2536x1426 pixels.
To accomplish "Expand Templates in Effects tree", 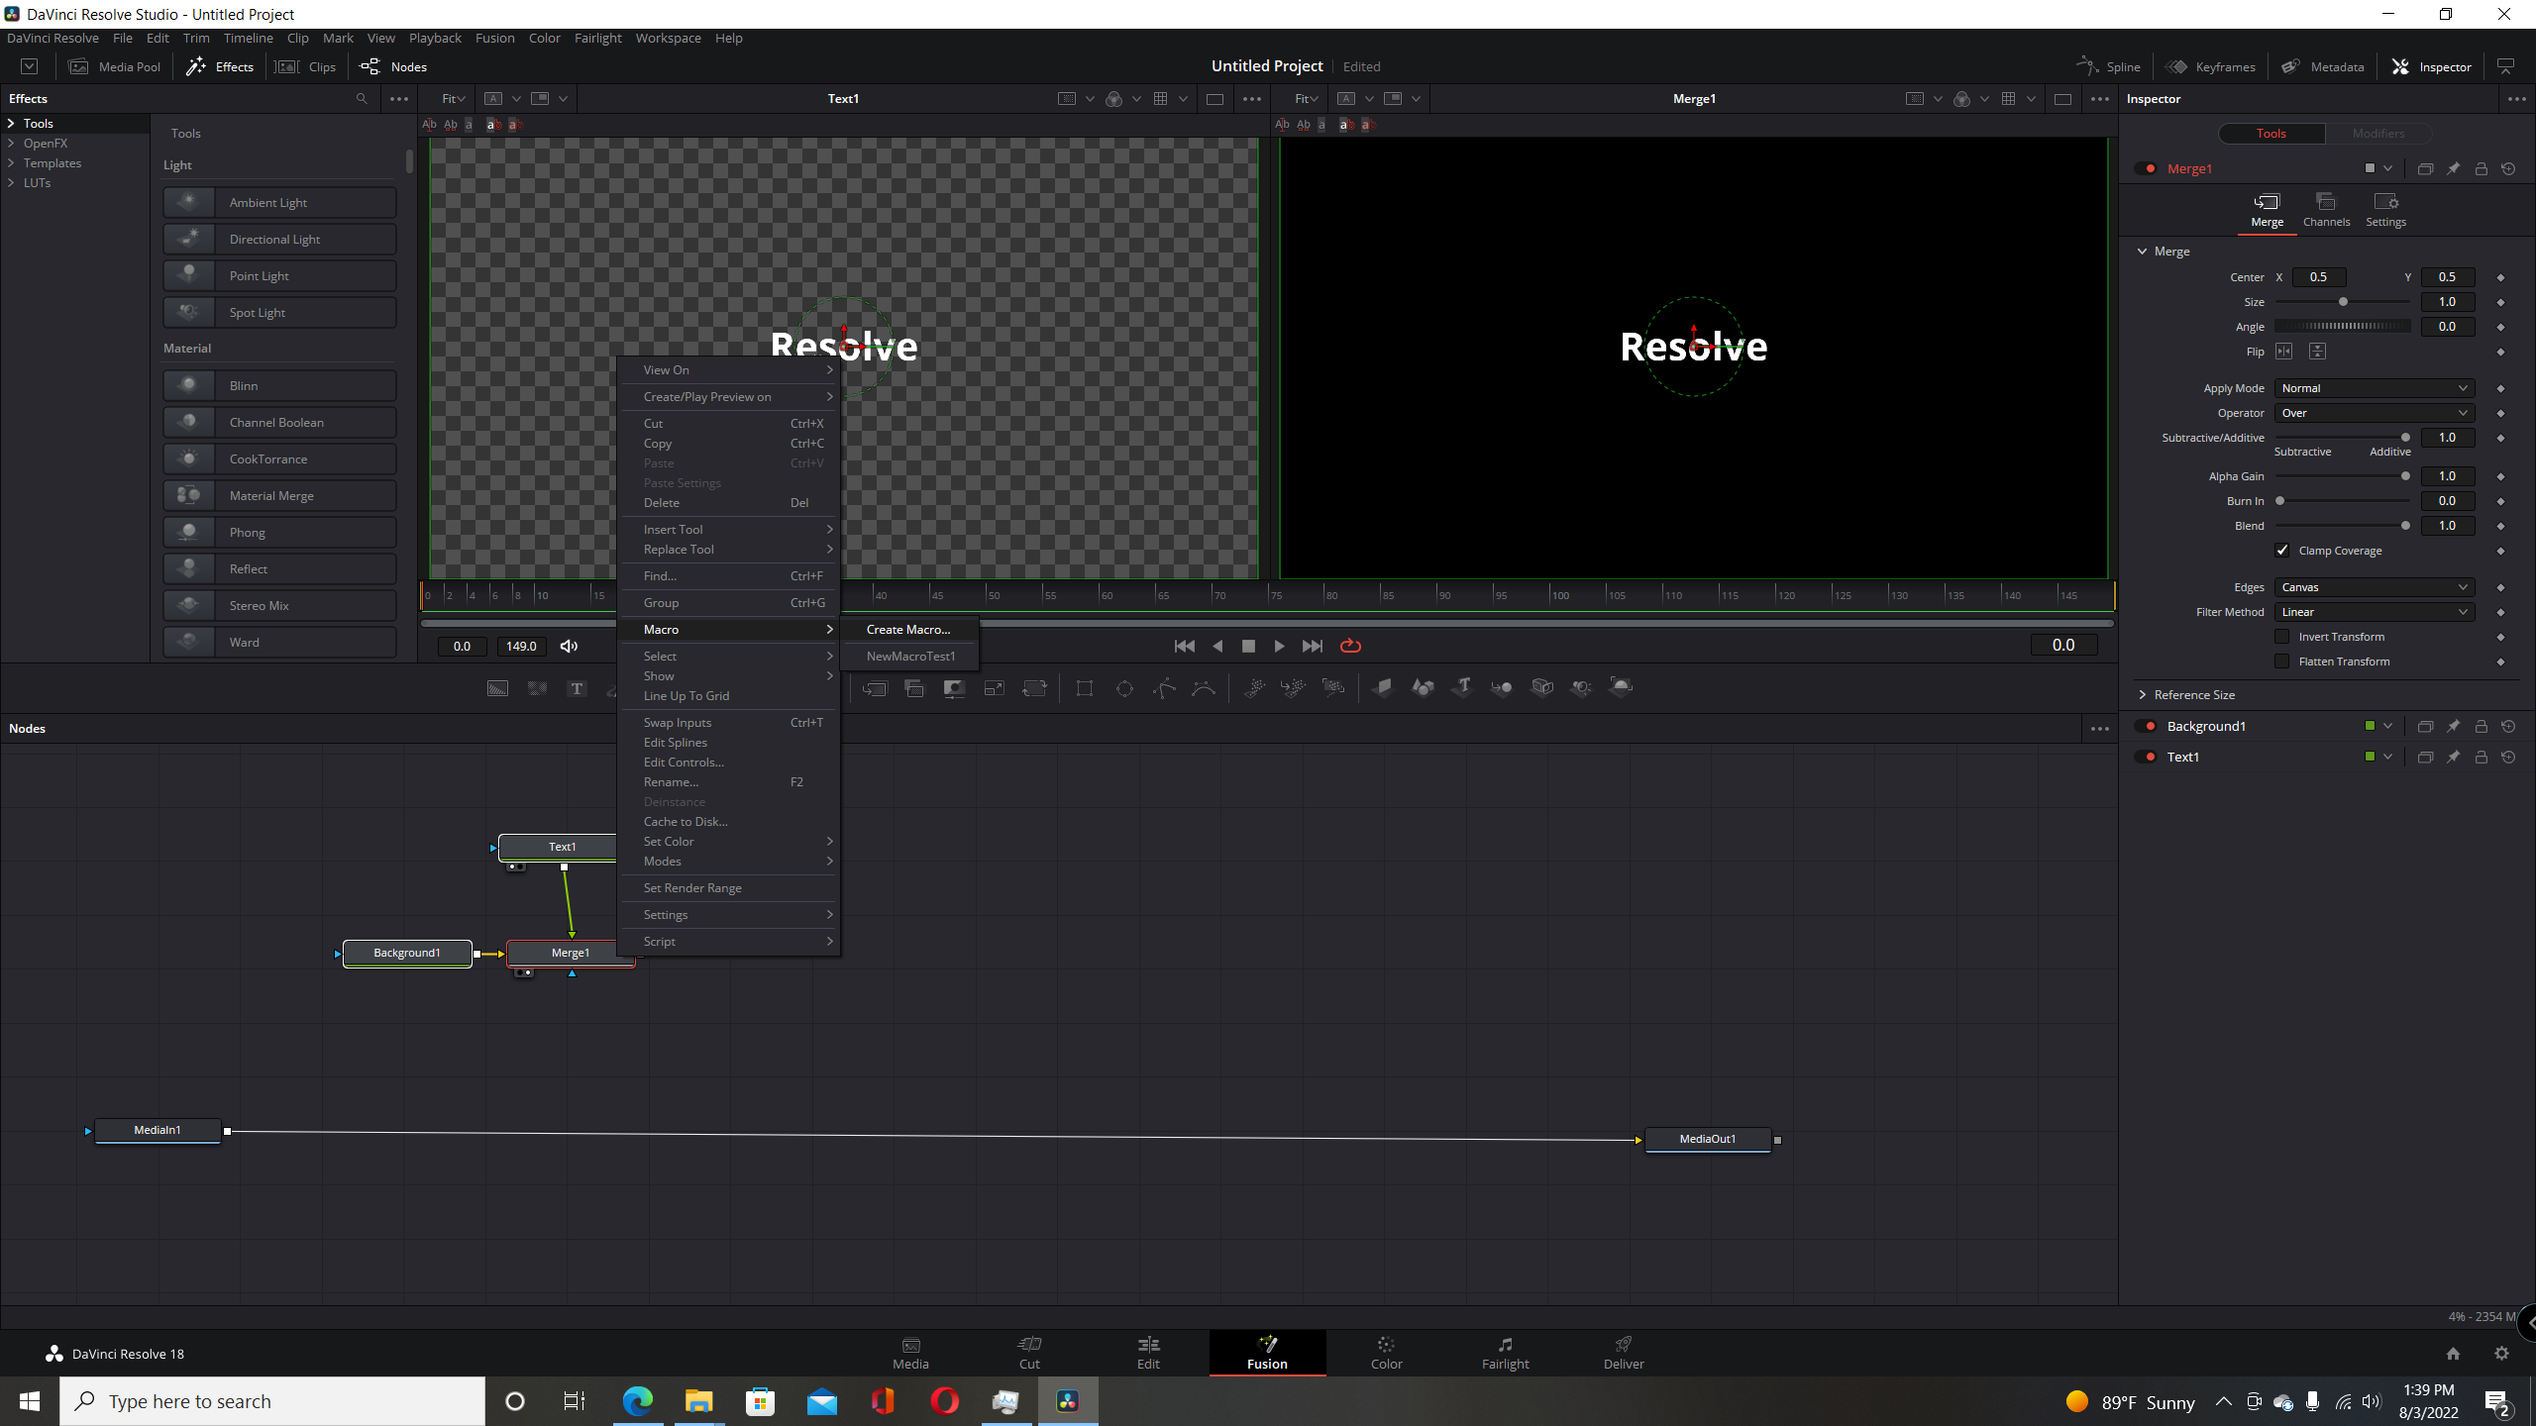I will click(x=11, y=163).
